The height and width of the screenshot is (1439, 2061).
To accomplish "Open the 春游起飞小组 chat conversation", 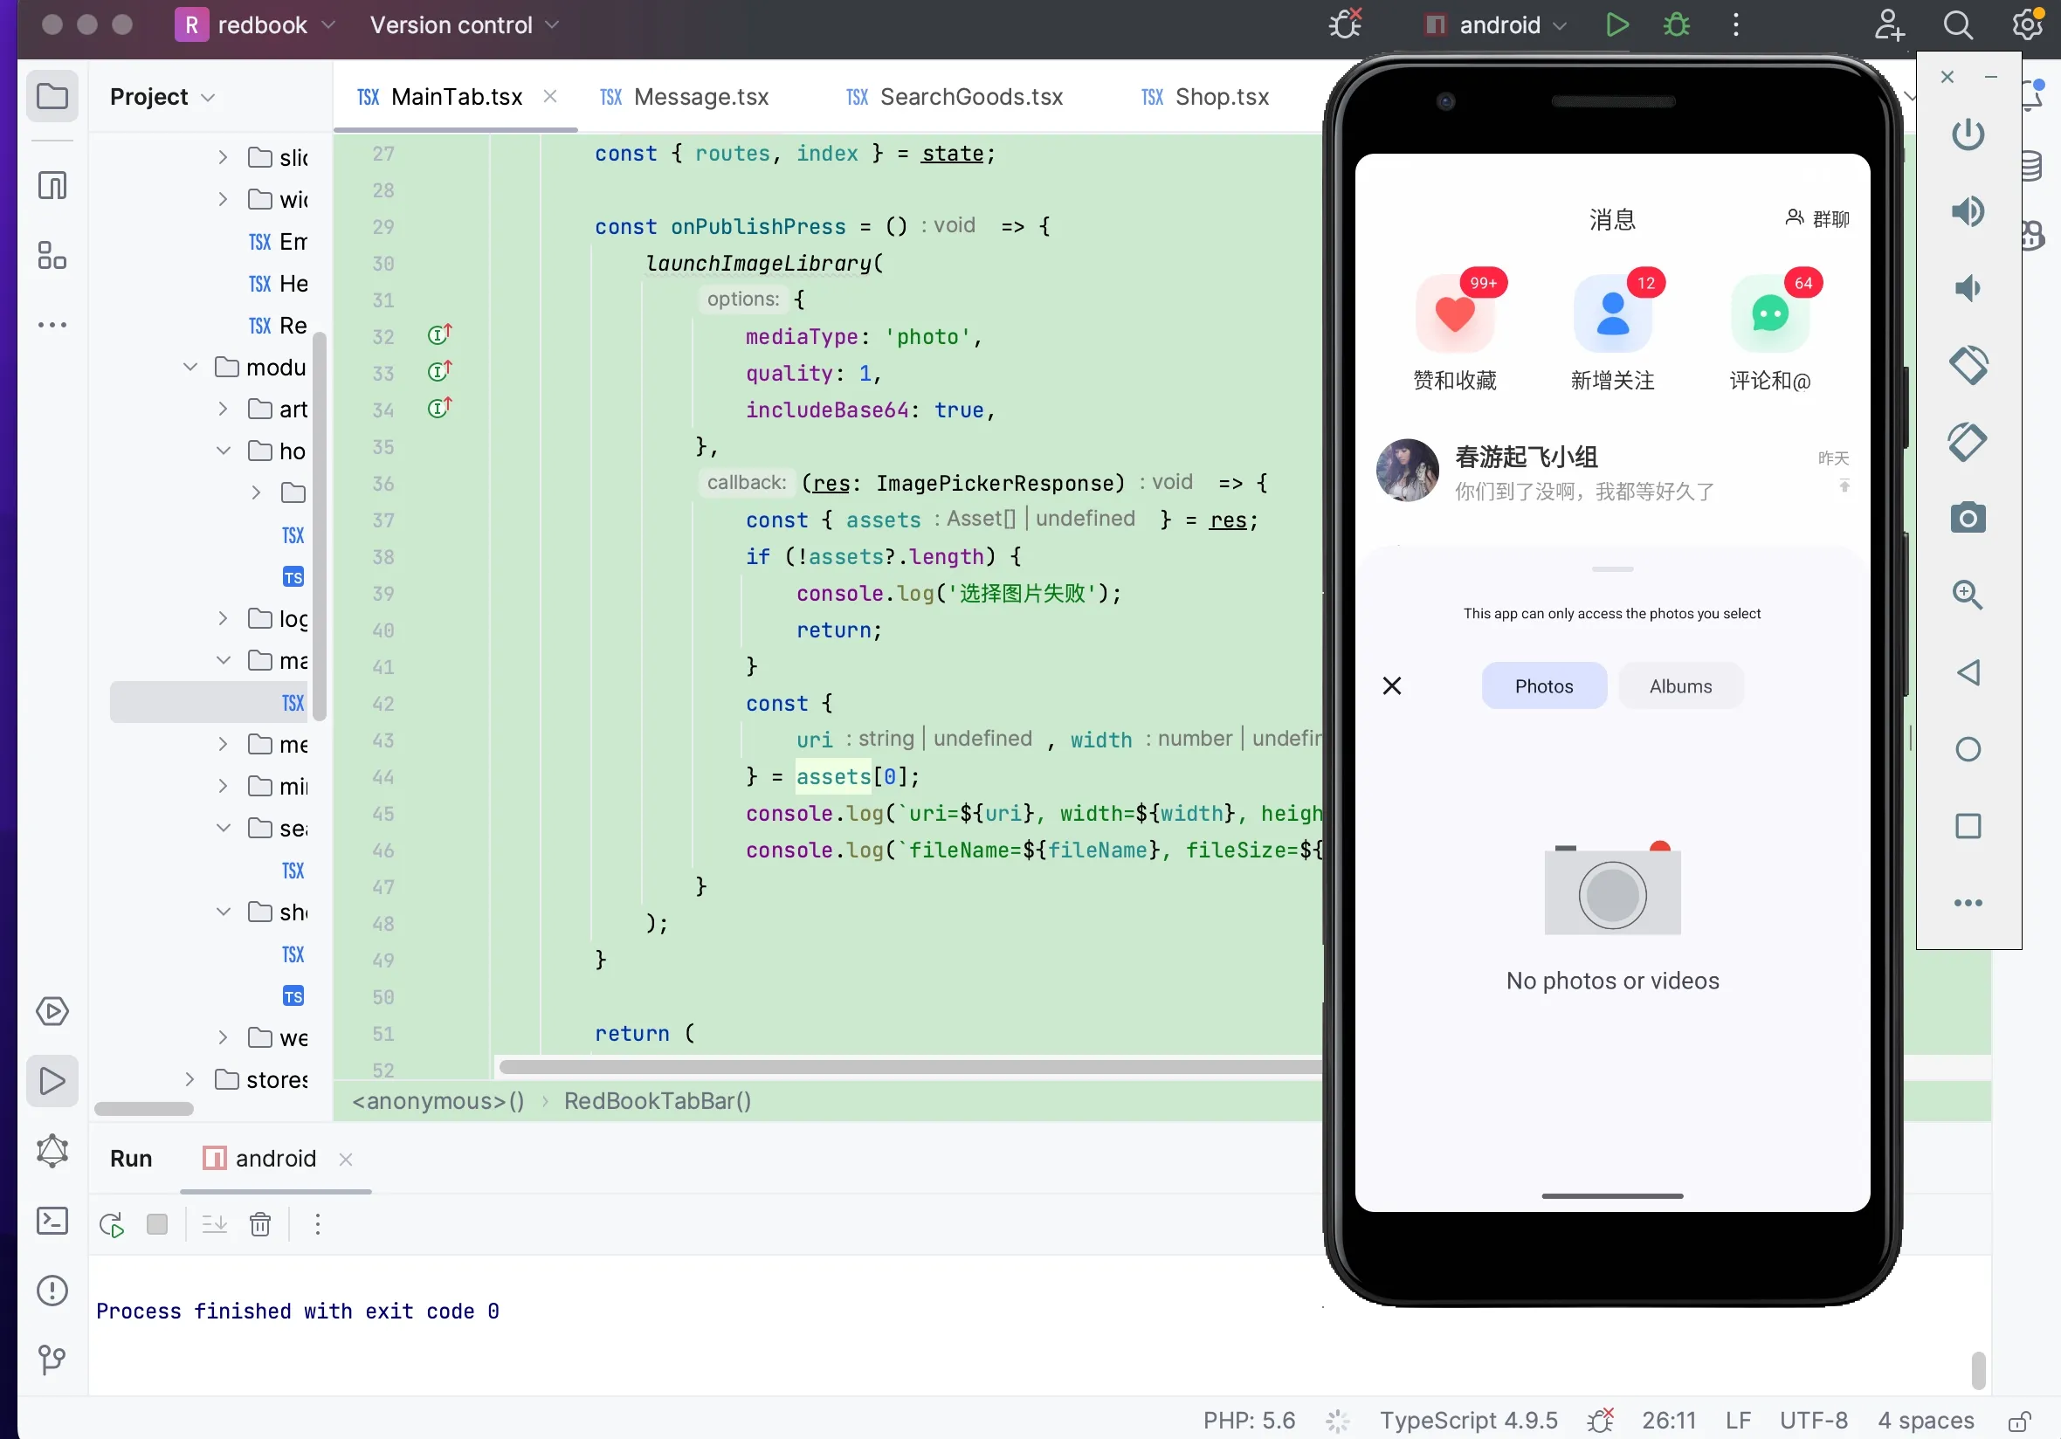I will pyautogui.click(x=1612, y=472).
